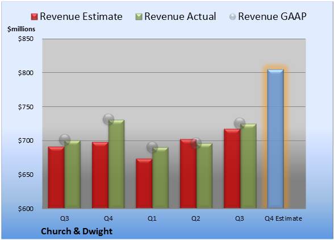
Task: Click the '$600' axis value
Action: pos(26,208)
